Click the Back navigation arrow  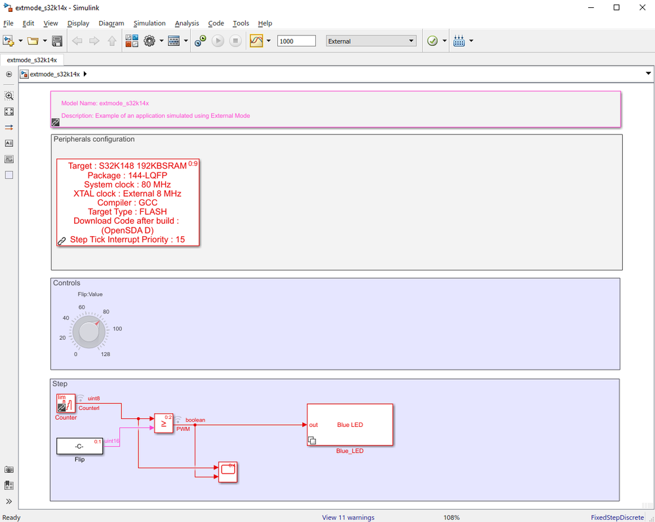pos(77,41)
